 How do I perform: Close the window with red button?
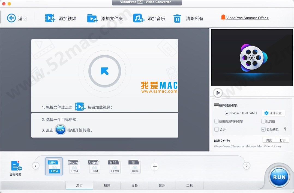[x=4, y=4]
